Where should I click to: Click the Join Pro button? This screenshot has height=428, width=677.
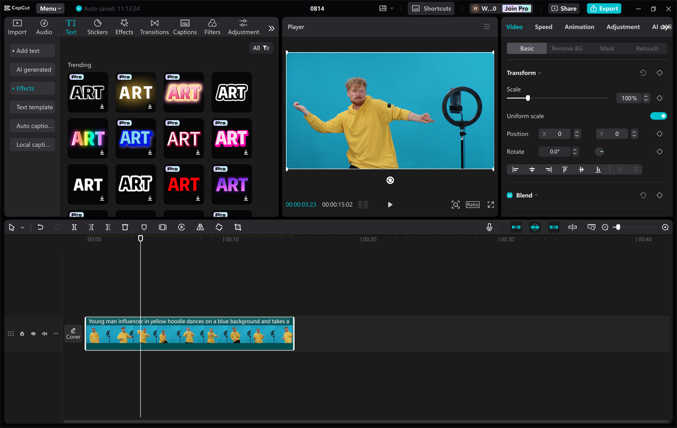(x=516, y=8)
